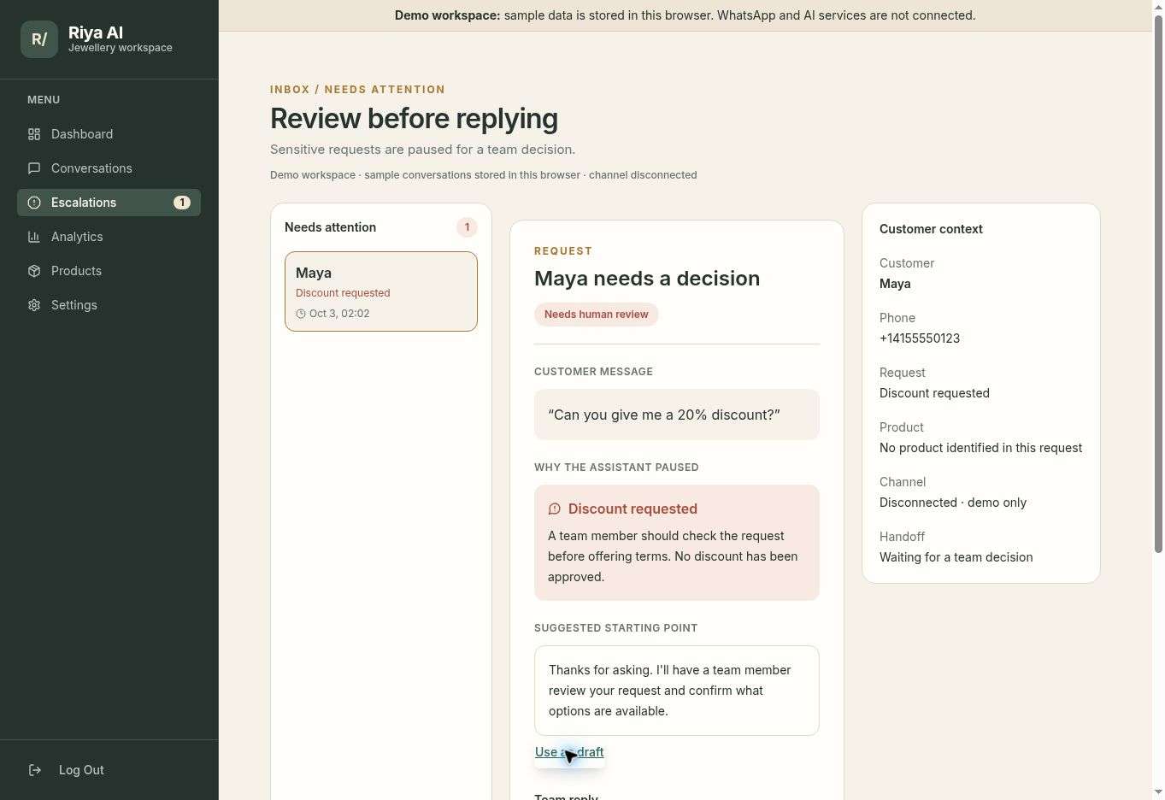Open Settings from the menu

coord(109,305)
